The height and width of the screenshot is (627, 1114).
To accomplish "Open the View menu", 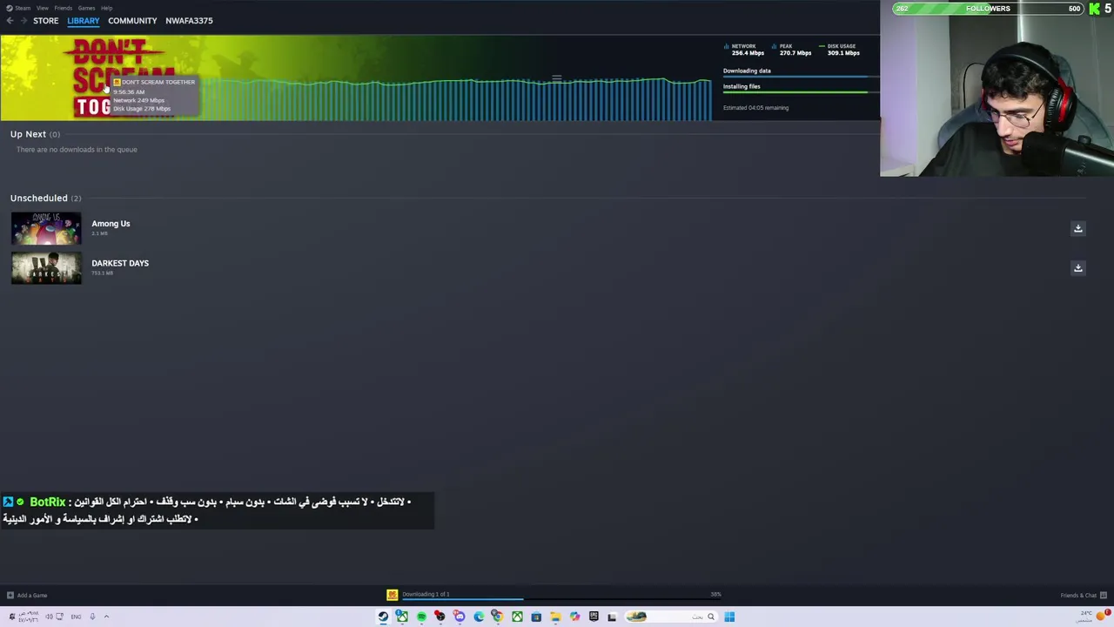I will pos(42,8).
